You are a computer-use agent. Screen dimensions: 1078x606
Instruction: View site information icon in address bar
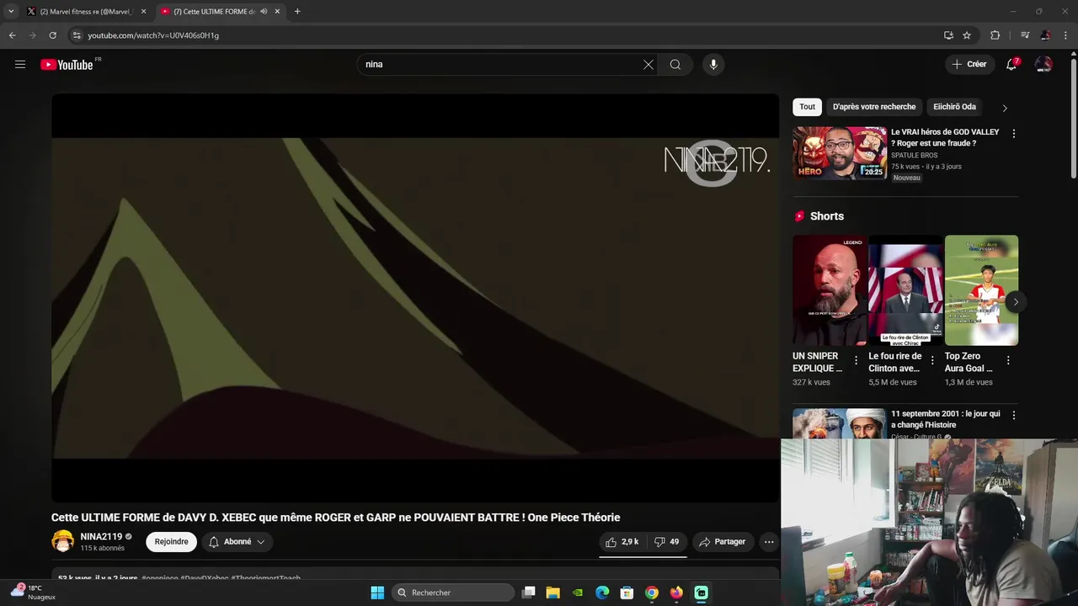pyautogui.click(x=77, y=35)
